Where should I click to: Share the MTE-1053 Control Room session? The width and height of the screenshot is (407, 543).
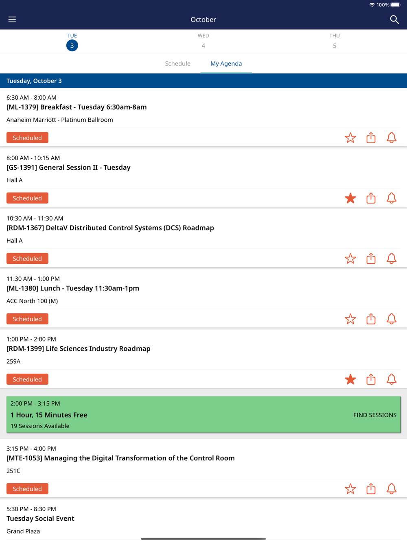(x=371, y=489)
